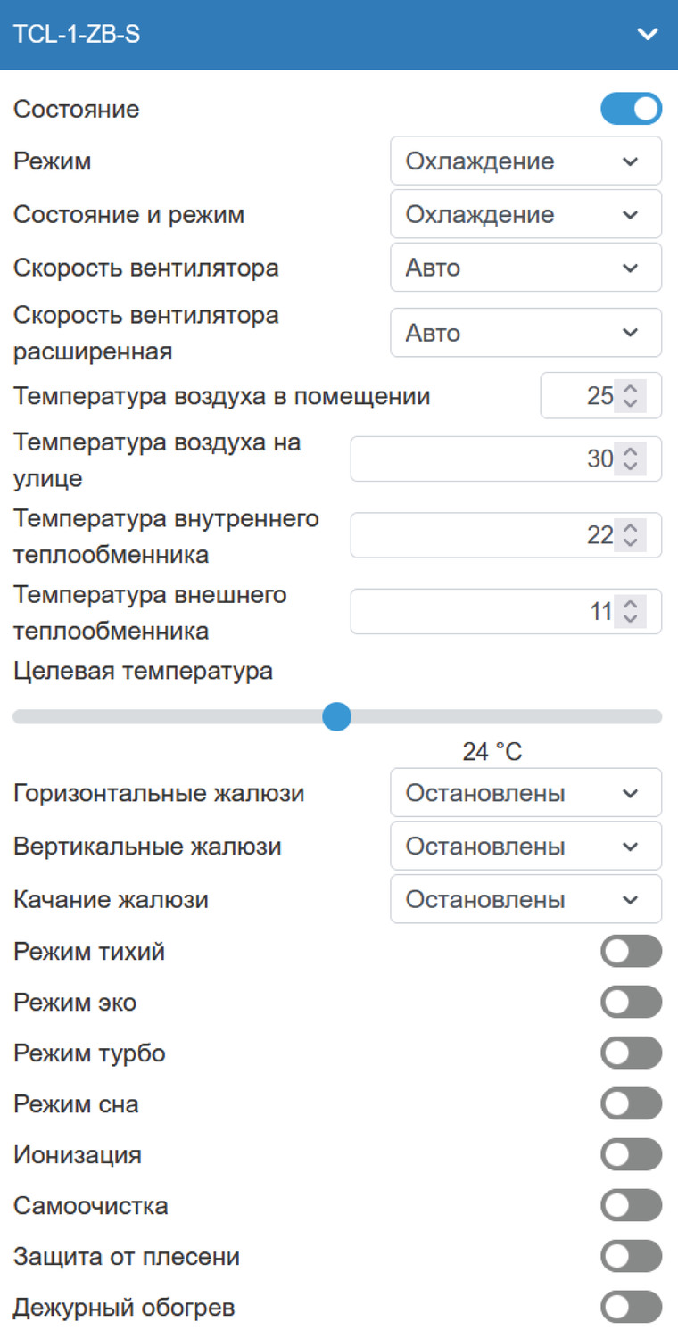Enable Режим турбо toggle
This screenshot has height=1338, width=678.
coord(631,1053)
